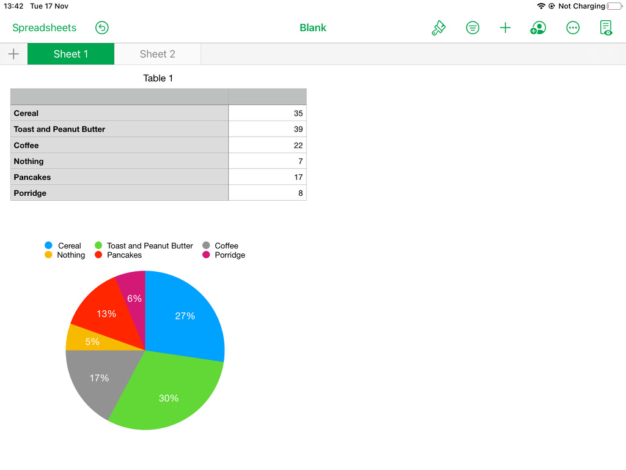This screenshot has height=470, width=626.
Task: Tap the battery status indicator
Action: pyautogui.click(x=615, y=6)
